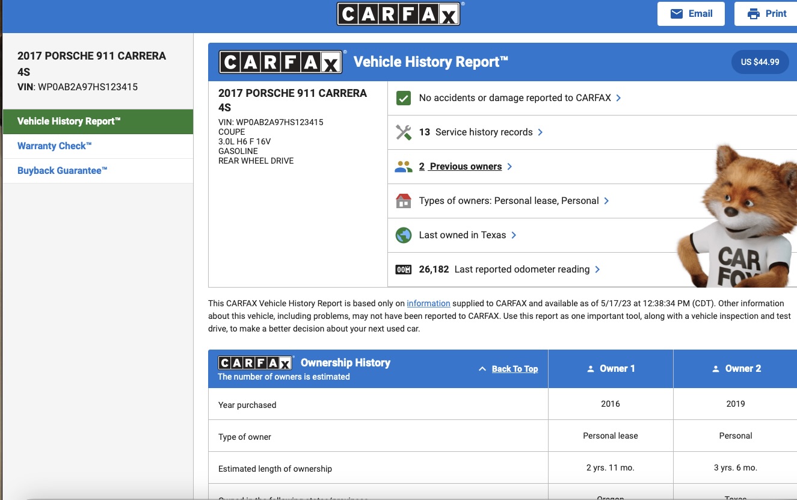797x500 pixels.
Task: Click the 2 yrs. 11 mo. cell
Action: (x=611, y=468)
